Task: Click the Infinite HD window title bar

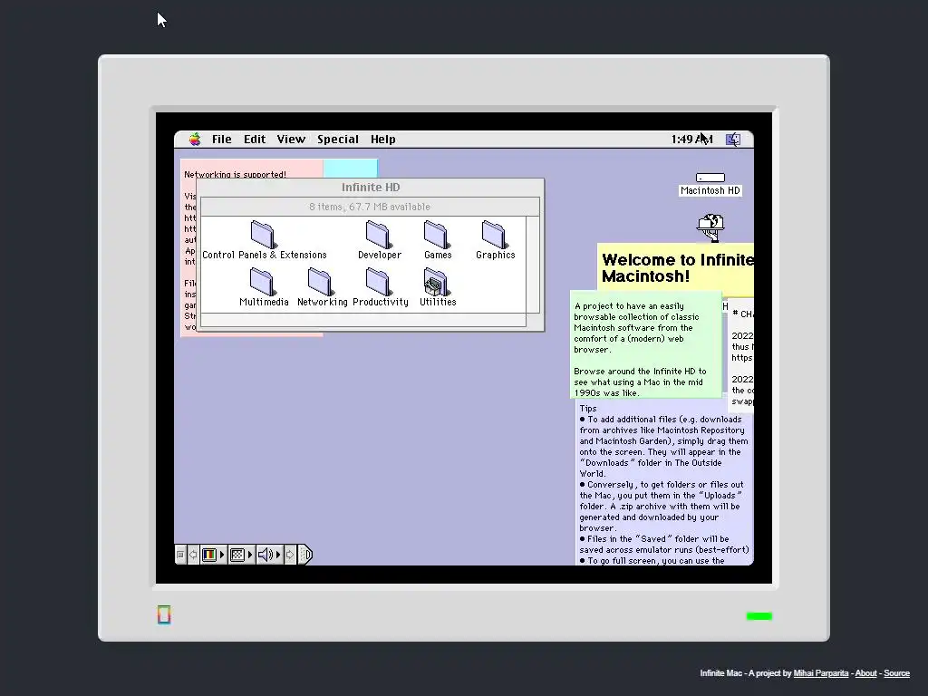Action: pyautogui.click(x=371, y=187)
